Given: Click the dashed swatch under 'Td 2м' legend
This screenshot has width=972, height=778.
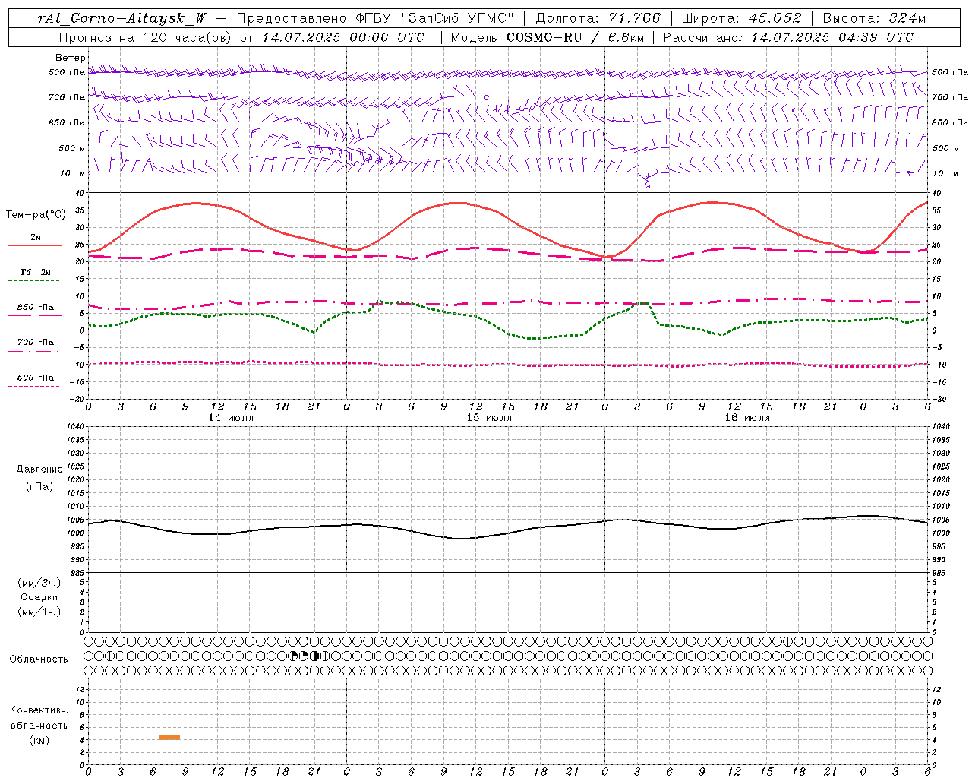Looking at the screenshot, I should click(33, 280).
